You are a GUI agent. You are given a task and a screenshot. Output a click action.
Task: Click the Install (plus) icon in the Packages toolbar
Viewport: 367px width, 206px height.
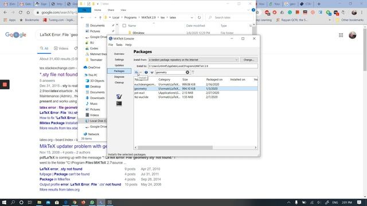(x=136, y=73)
